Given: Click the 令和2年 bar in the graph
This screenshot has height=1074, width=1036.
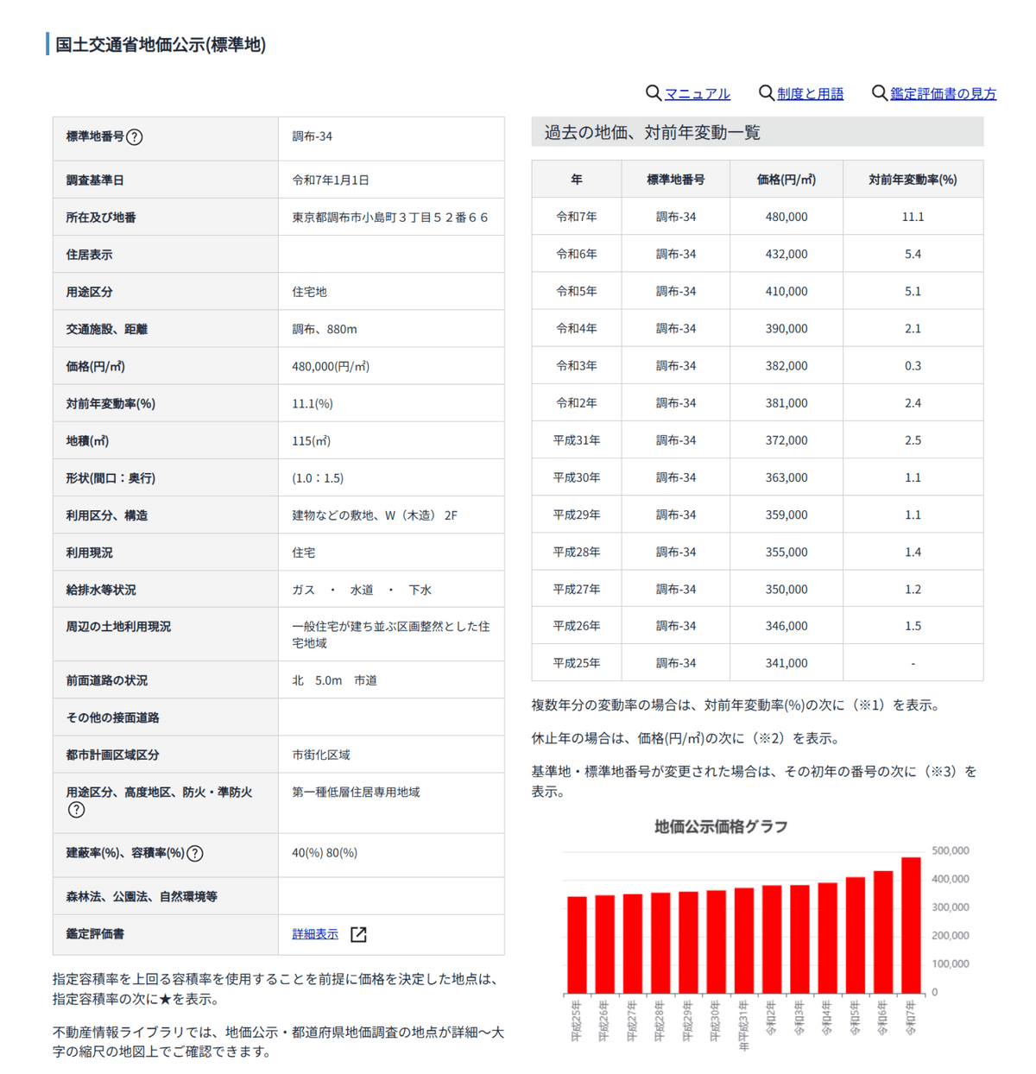Looking at the screenshot, I should pyautogui.click(x=772, y=939).
